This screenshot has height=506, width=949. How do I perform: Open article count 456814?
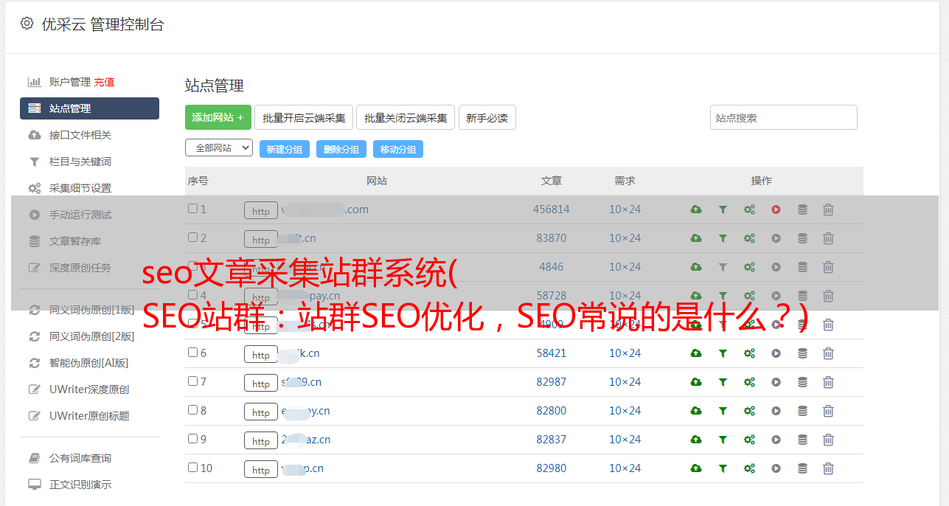[552, 209]
